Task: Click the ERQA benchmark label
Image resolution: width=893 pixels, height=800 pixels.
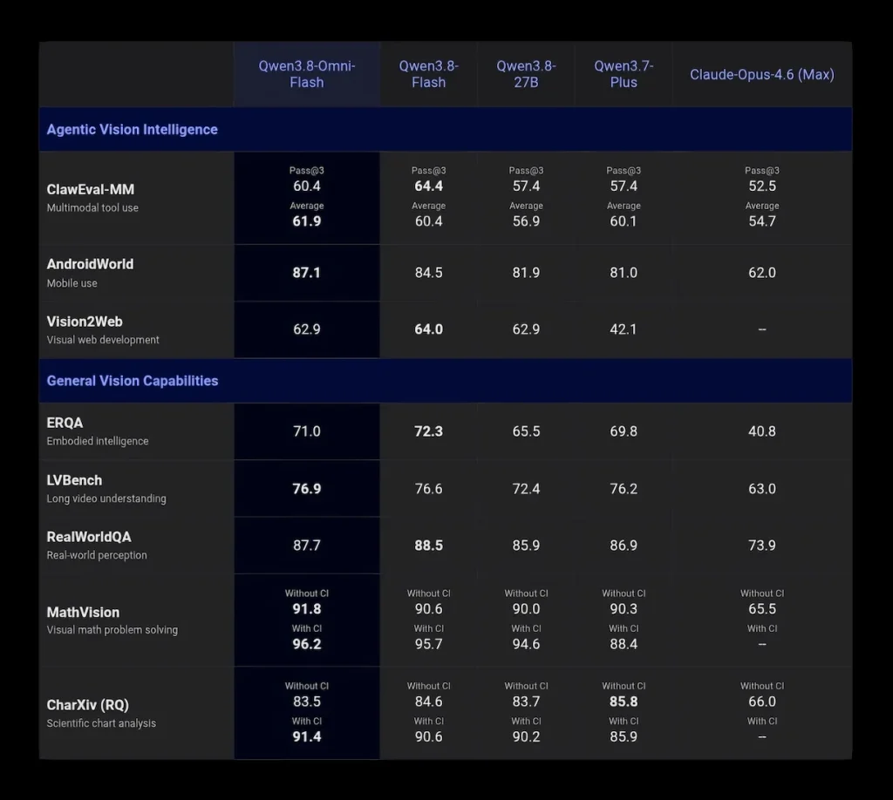Action: [x=65, y=423]
